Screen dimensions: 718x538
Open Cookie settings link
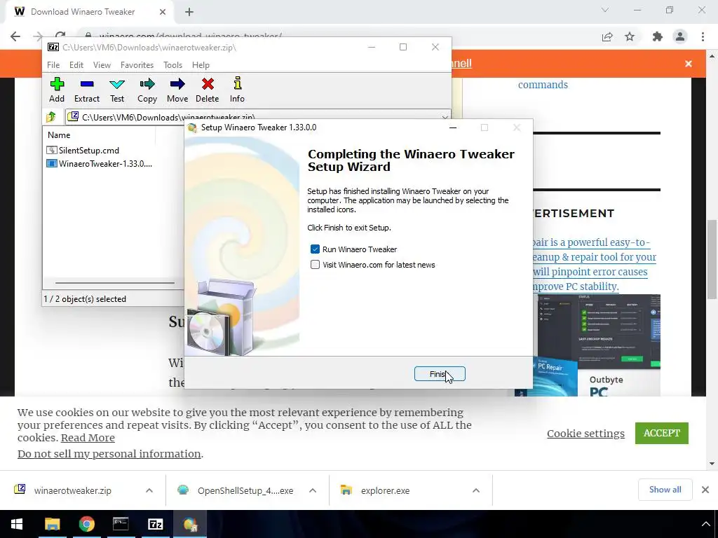point(585,433)
